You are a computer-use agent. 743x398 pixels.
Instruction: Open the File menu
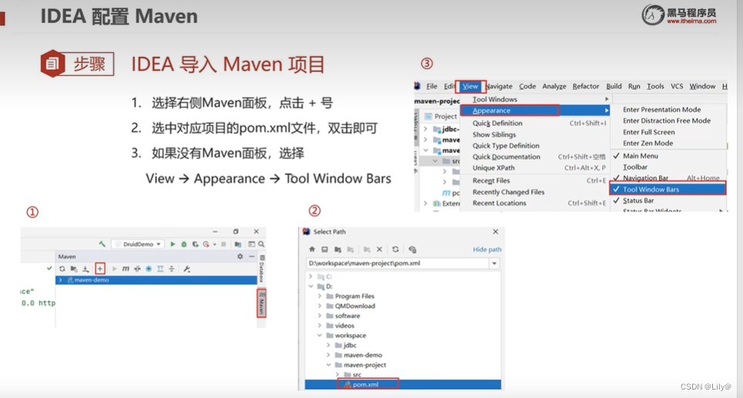click(432, 86)
